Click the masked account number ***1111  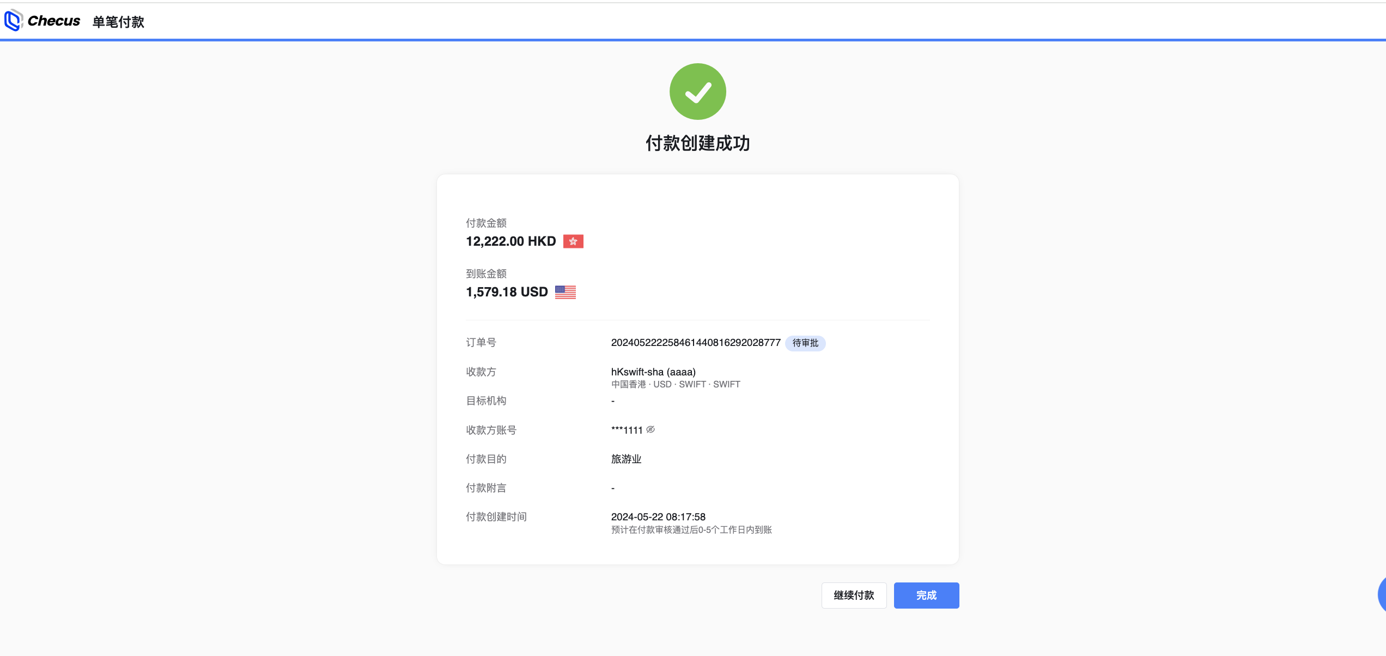(627, 430)
